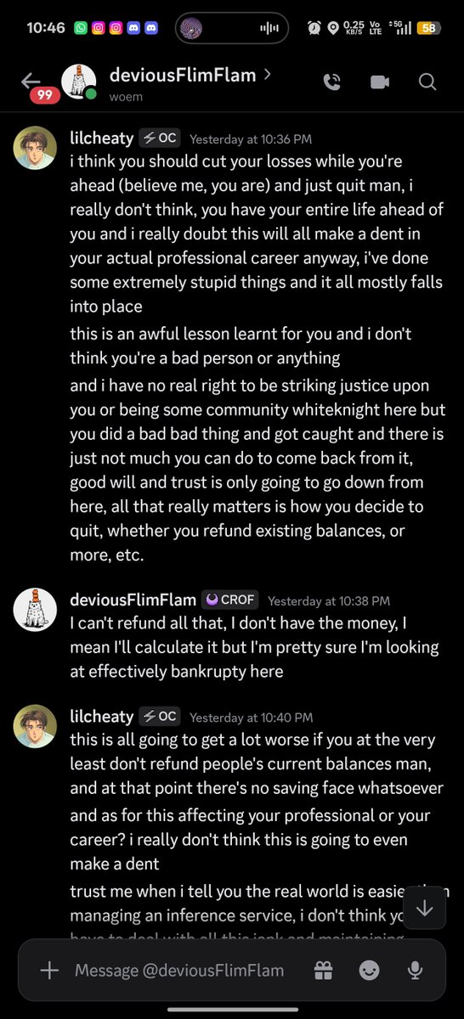
Task: Open the emoji picker
Action: [369, 970]
